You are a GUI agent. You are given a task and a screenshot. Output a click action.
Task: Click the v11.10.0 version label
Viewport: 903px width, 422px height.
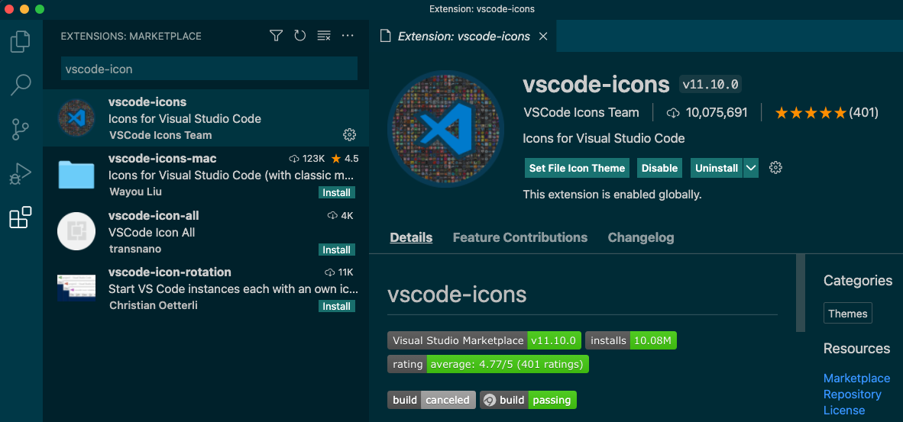(x=710, y=85)
